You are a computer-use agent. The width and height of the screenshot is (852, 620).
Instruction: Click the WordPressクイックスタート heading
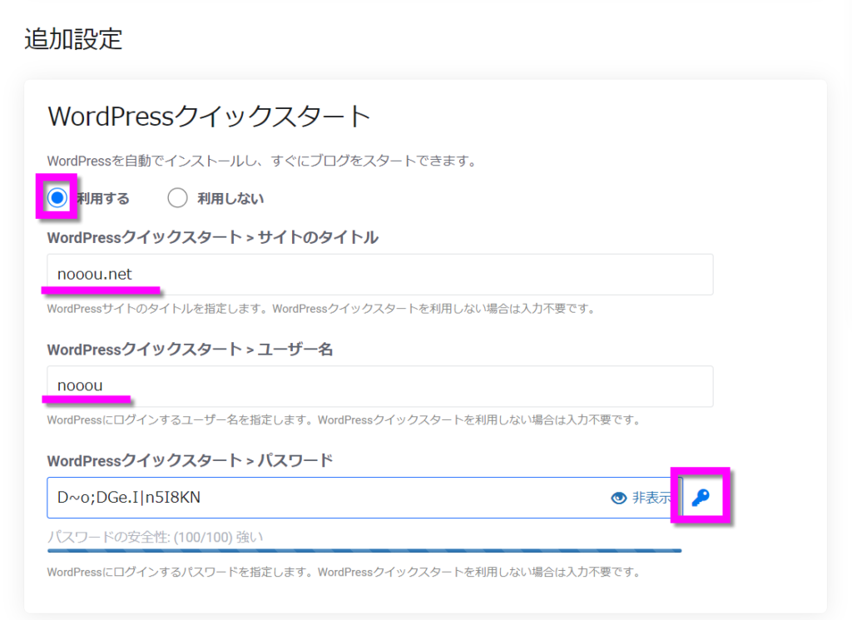coord(209,117)
